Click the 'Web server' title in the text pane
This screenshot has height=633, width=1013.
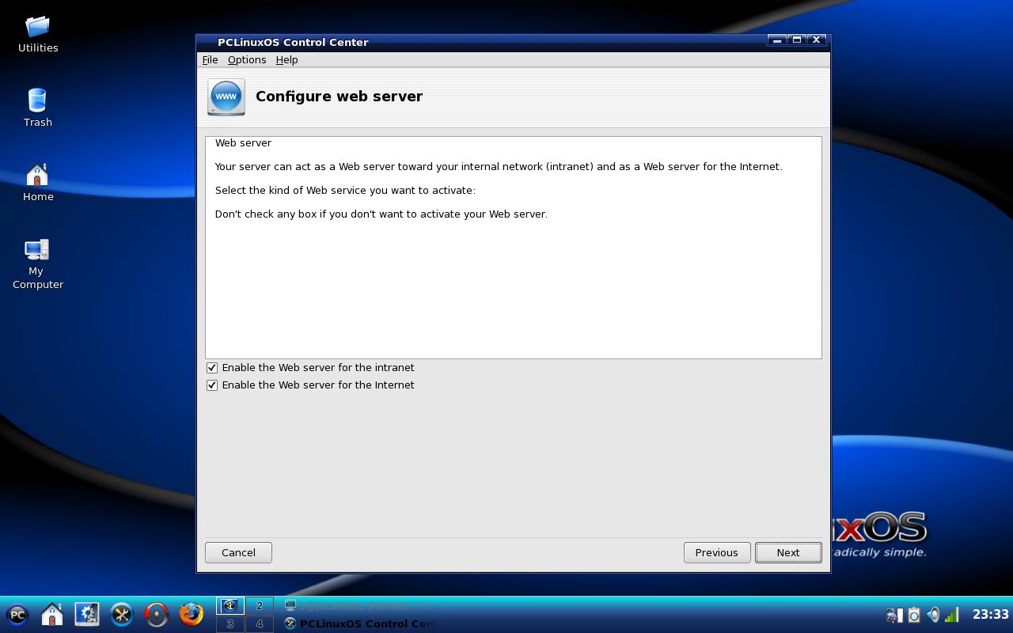point(243,143)
